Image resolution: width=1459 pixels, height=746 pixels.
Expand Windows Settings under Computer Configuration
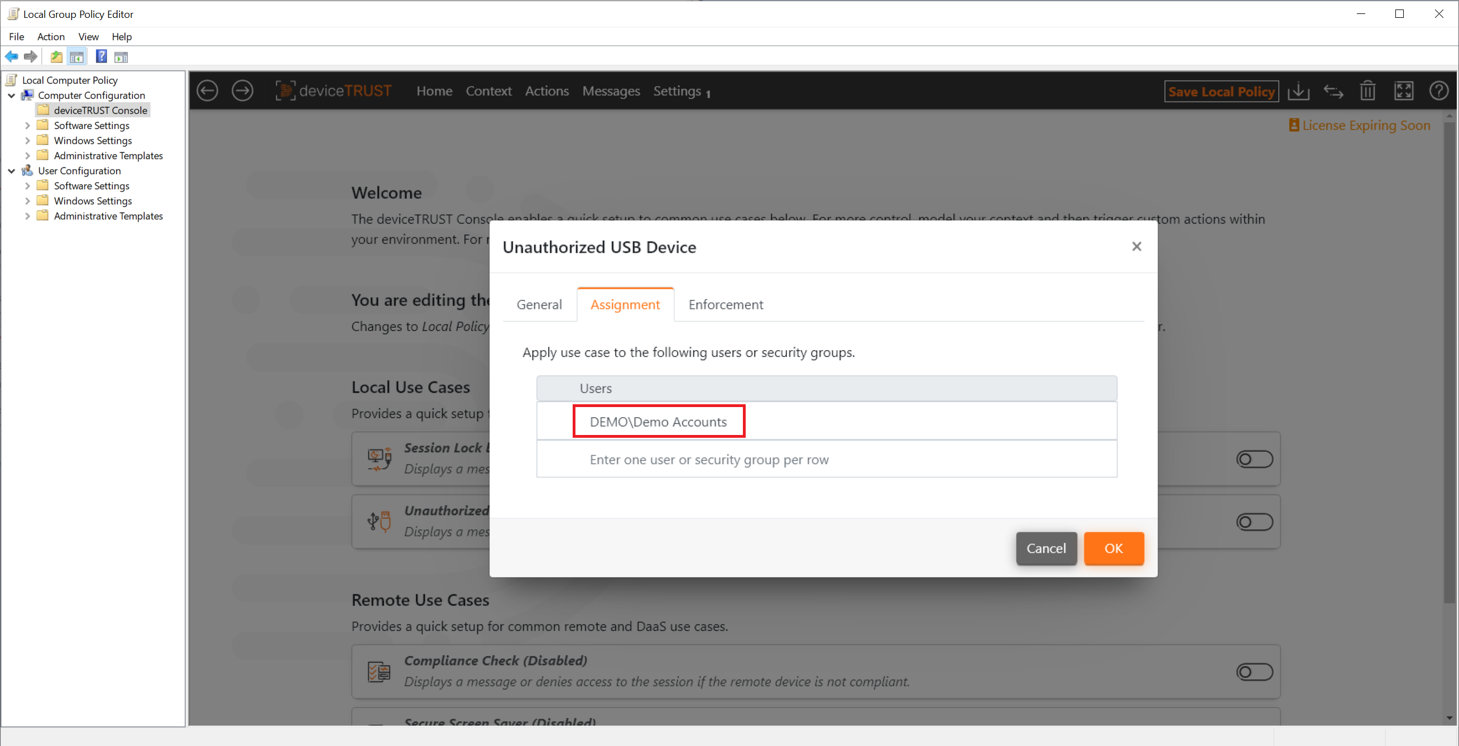[27, 141]
